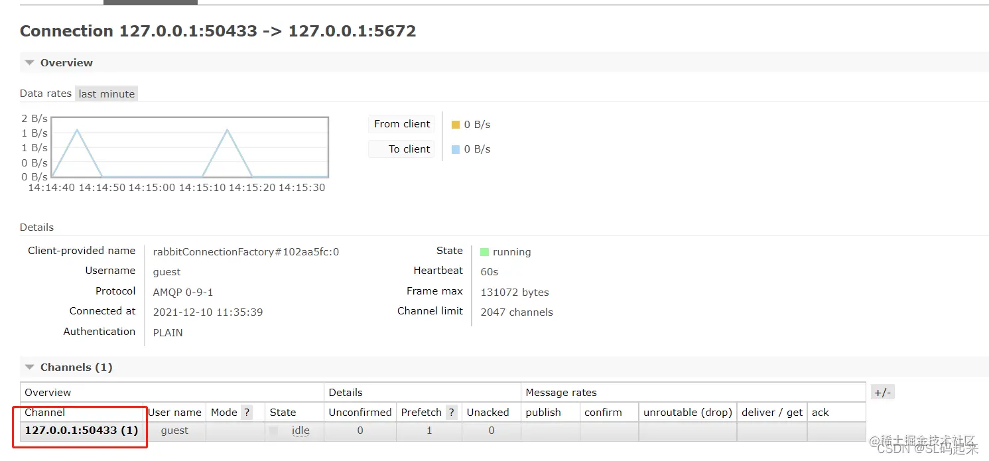
Task: Click the guest cell in channel row
Action: click(175, 430)
